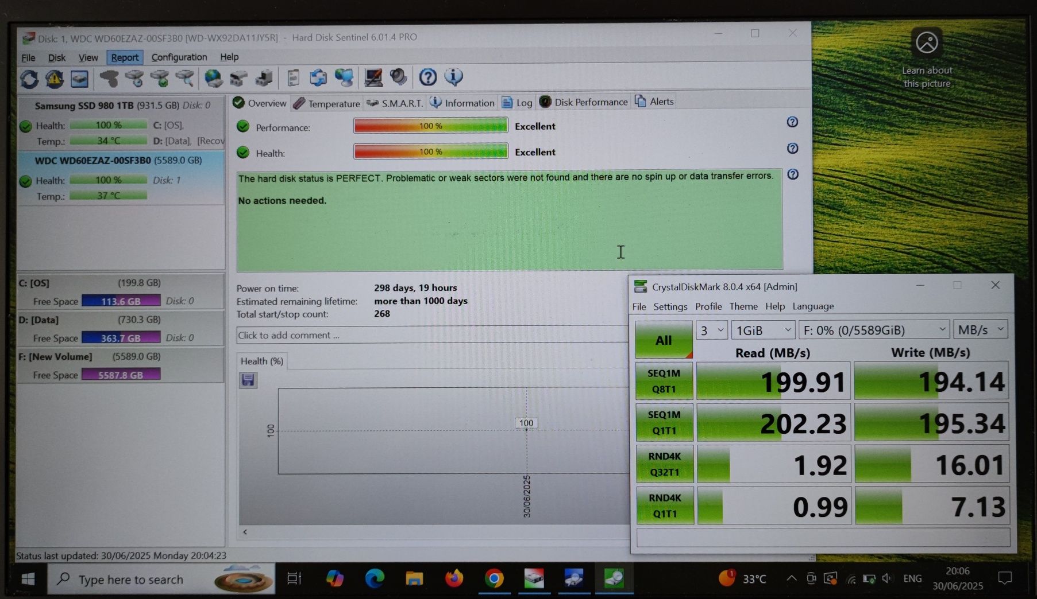Click the green All button in CrystalDiskMark
Screen dimensions: 1037x599
pyautogui.click(x=664, y=340)
